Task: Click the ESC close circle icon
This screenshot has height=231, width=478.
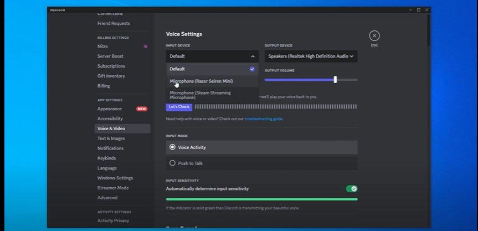Action: [374, 35]
